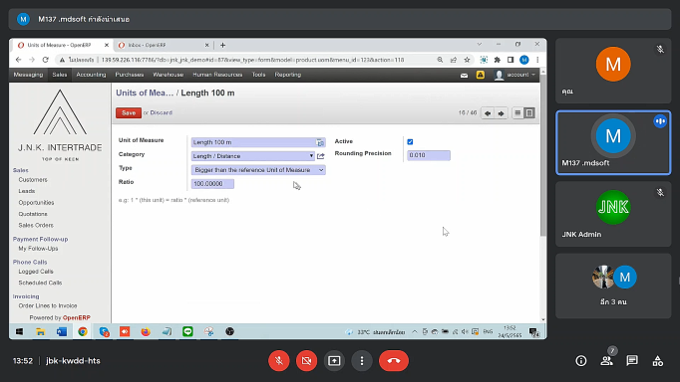Open the Sales menu
Viewport: 680px width, 382px height.
coord(60,75)
